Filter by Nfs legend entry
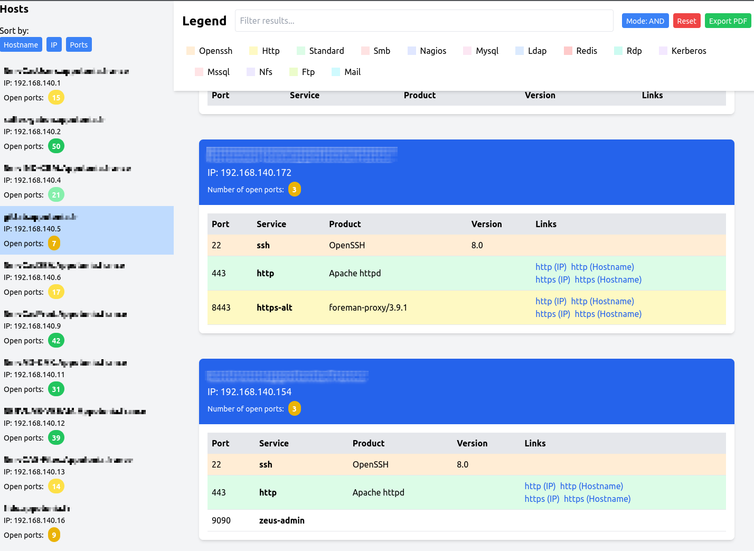The width and height of the screenshot is (754, 551). click(259, 72)
